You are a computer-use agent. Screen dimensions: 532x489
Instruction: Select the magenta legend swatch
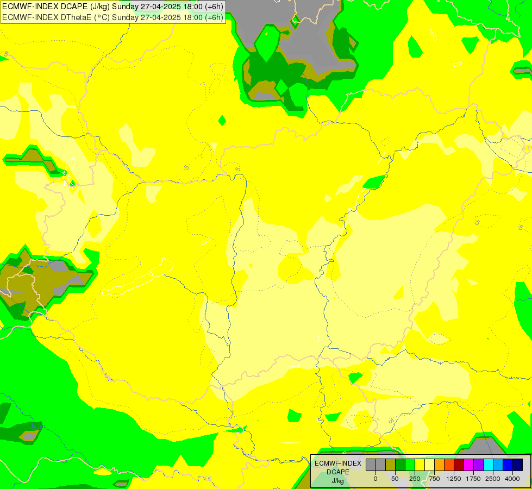click(x=468, y=465)
